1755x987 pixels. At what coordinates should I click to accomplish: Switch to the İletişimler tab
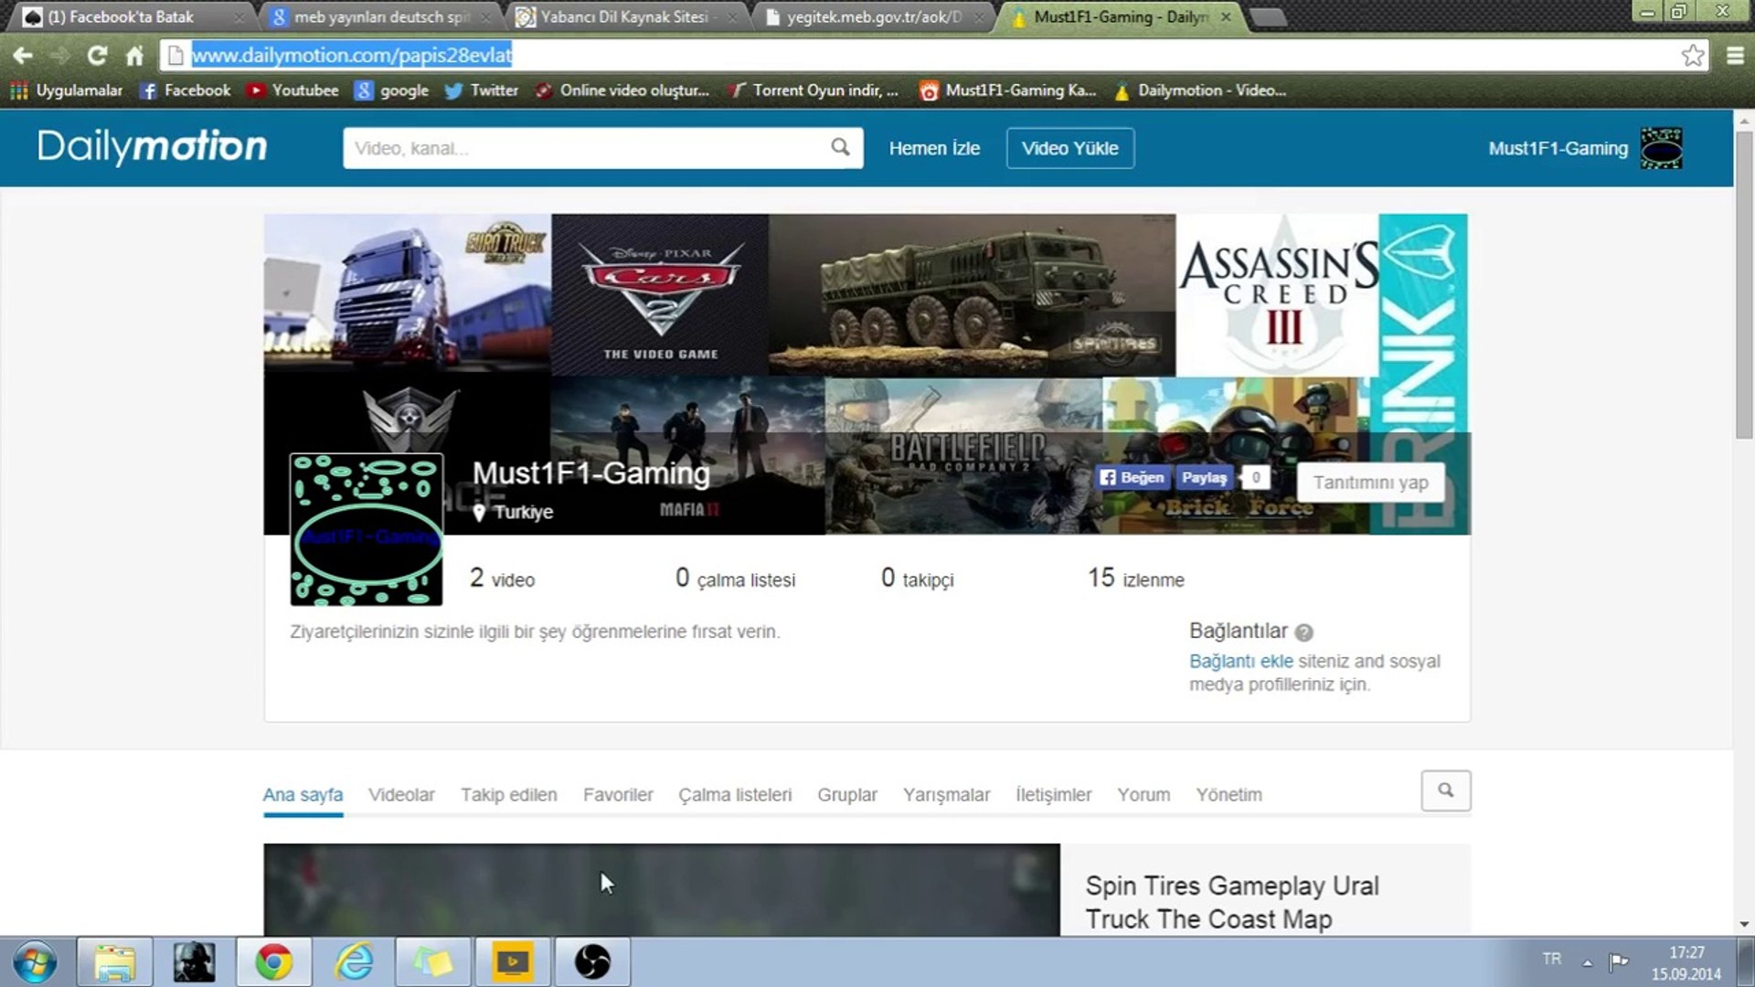click(1053, 794)
